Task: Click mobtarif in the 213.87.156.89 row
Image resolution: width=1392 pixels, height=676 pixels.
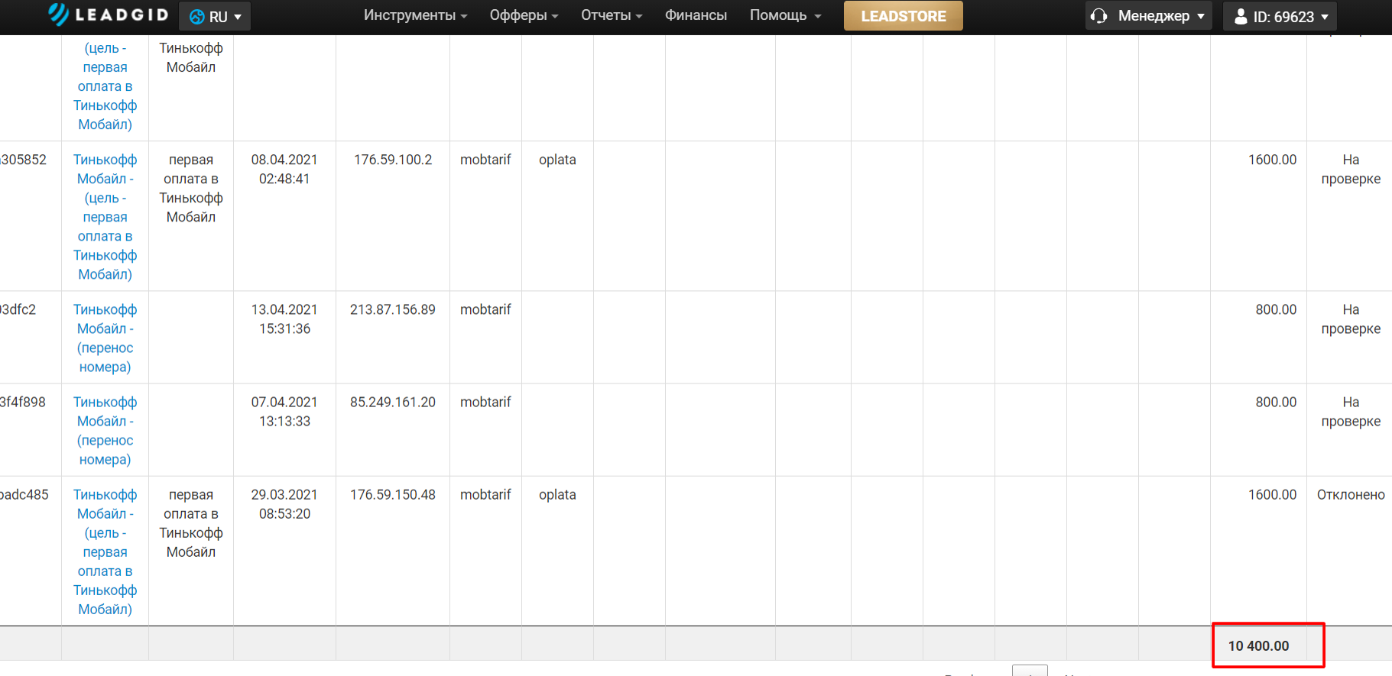Action: pos(485,309)
